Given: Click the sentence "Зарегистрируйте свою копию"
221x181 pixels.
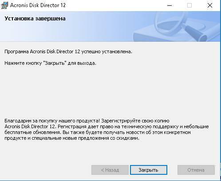Looking at the screenshot, I should point(135,121).
